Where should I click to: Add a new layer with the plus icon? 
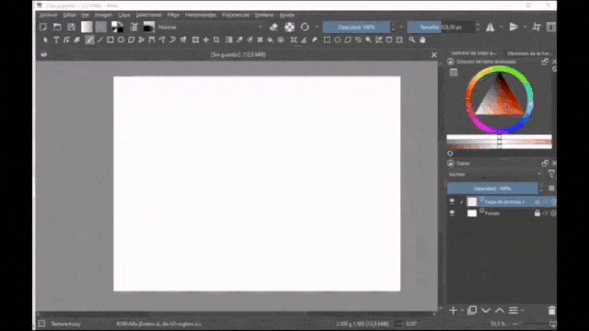[x=452, y=310]
